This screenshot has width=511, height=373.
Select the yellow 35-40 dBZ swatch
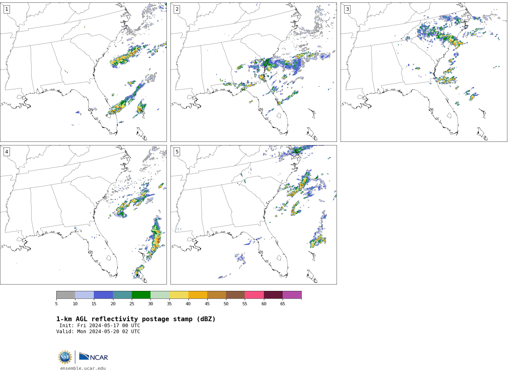[x=179, y=295]
